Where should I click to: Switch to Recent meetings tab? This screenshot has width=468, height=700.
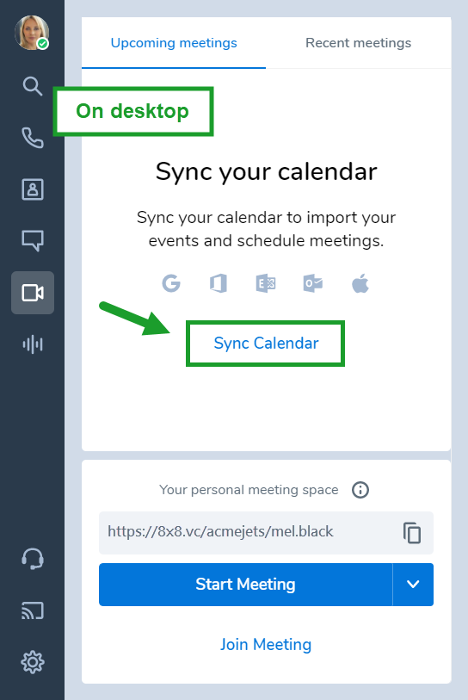[x=358, y=43]
